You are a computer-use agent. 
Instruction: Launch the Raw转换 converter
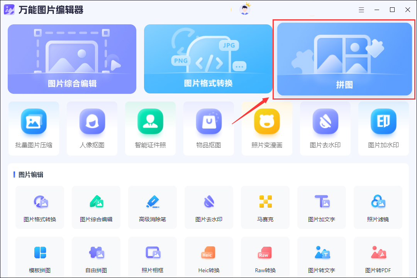pos(265,257)
